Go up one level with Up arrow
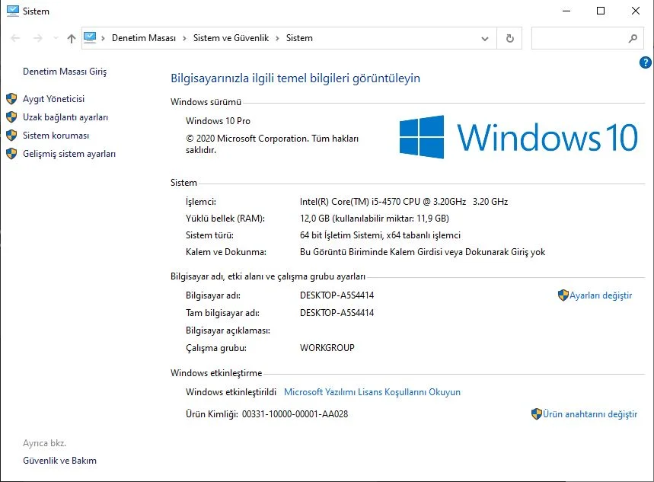 (72, 38)
